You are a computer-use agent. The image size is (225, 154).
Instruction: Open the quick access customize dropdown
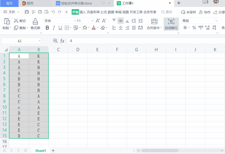(67, 12)
